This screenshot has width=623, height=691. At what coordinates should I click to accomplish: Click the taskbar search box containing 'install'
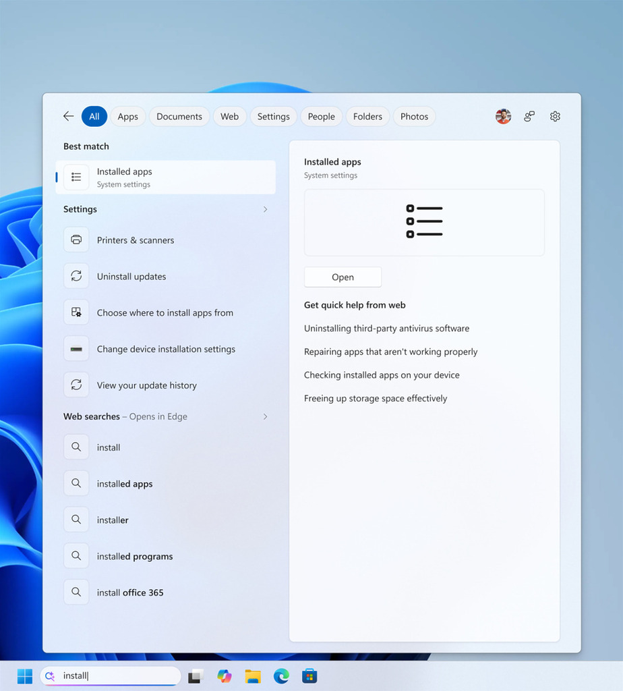pyautogui.click(x=111, y=676)
